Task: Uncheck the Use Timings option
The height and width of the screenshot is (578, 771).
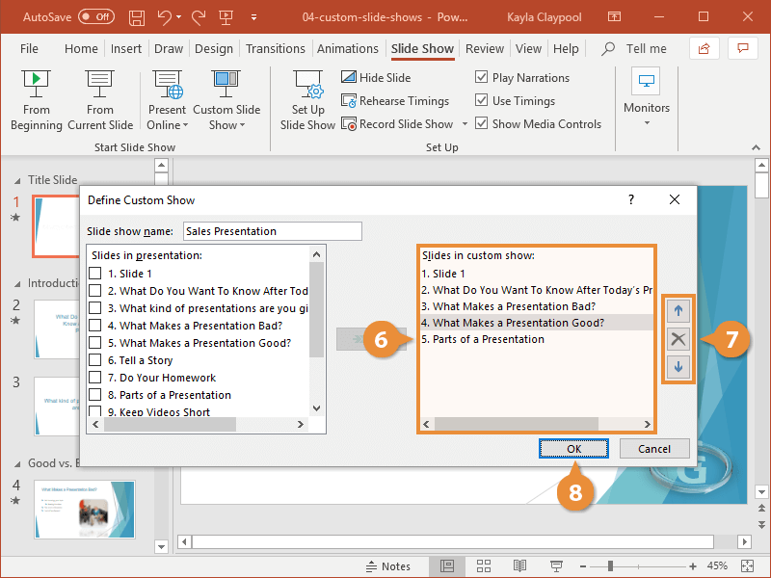Action: 482,101
